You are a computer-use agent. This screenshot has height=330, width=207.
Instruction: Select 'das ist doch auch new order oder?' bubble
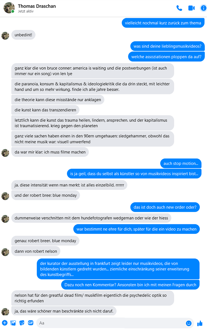tap(165, 207)
